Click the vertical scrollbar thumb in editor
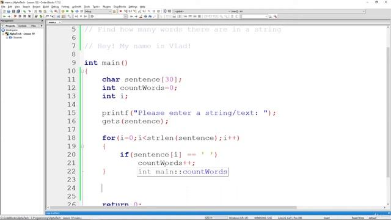The height and width of the screenshot is (220, 391). click(388, 112)
